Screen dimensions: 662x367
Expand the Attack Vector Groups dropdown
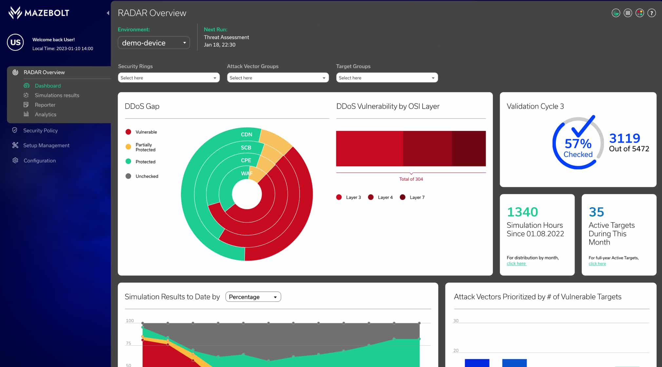click(x=278, y=78)
